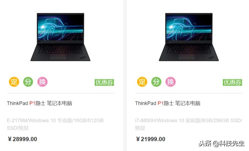Open the 优惠券 badge on left product
Image resolution: width=249 pixels, height=151 pixels.
tap(104, 83)
